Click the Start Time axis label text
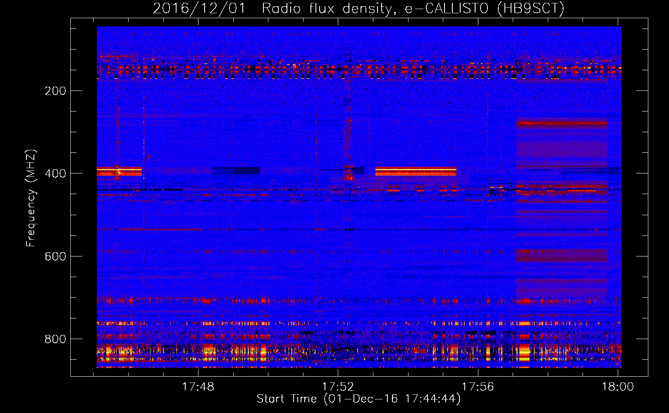 [x=358, y=399]
